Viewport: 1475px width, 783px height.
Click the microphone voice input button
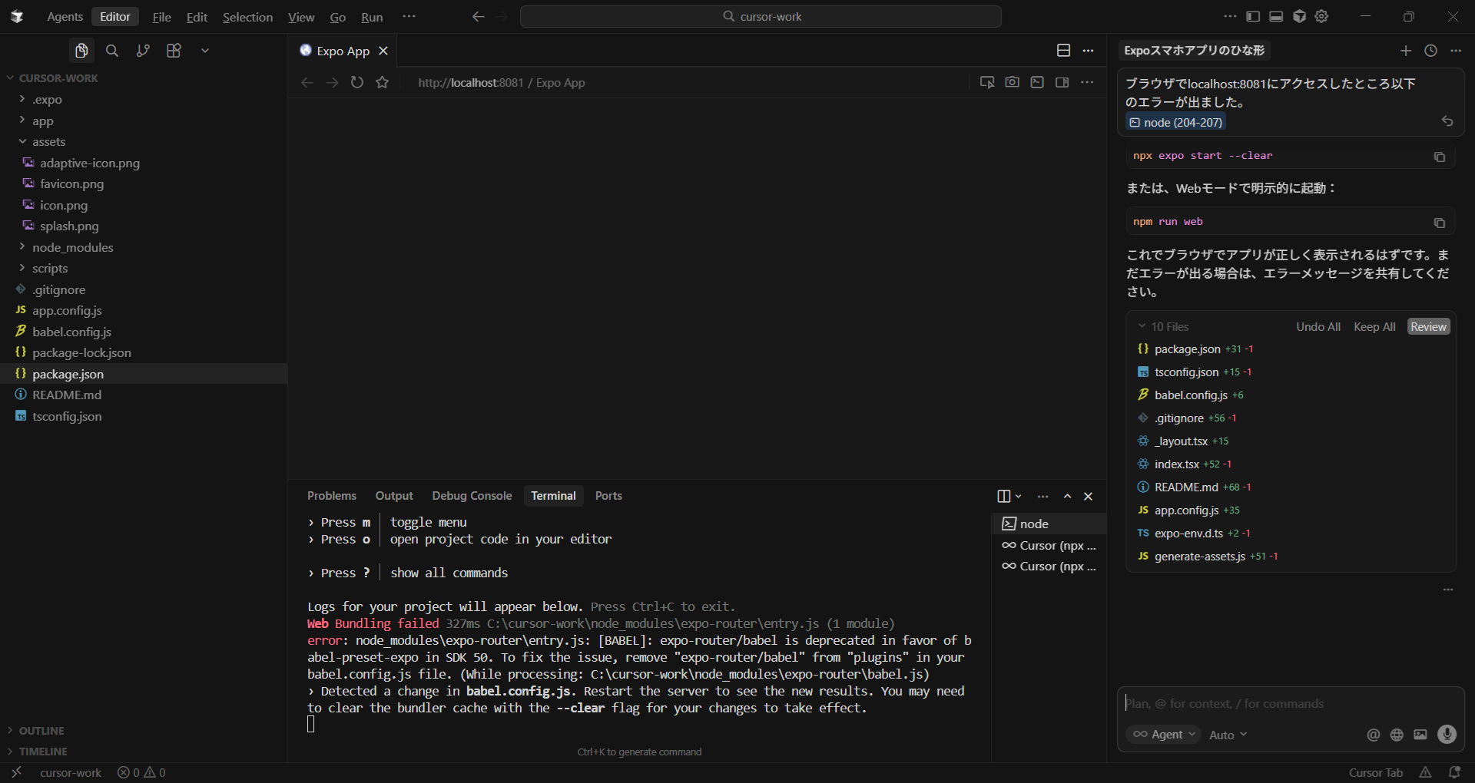pos(1447,735)
